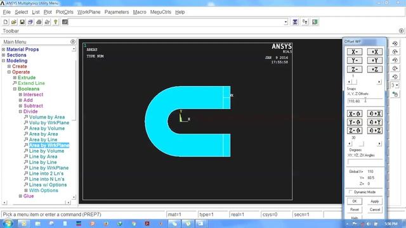Open the command input dropdown arrow

click(x=285, y=22)
